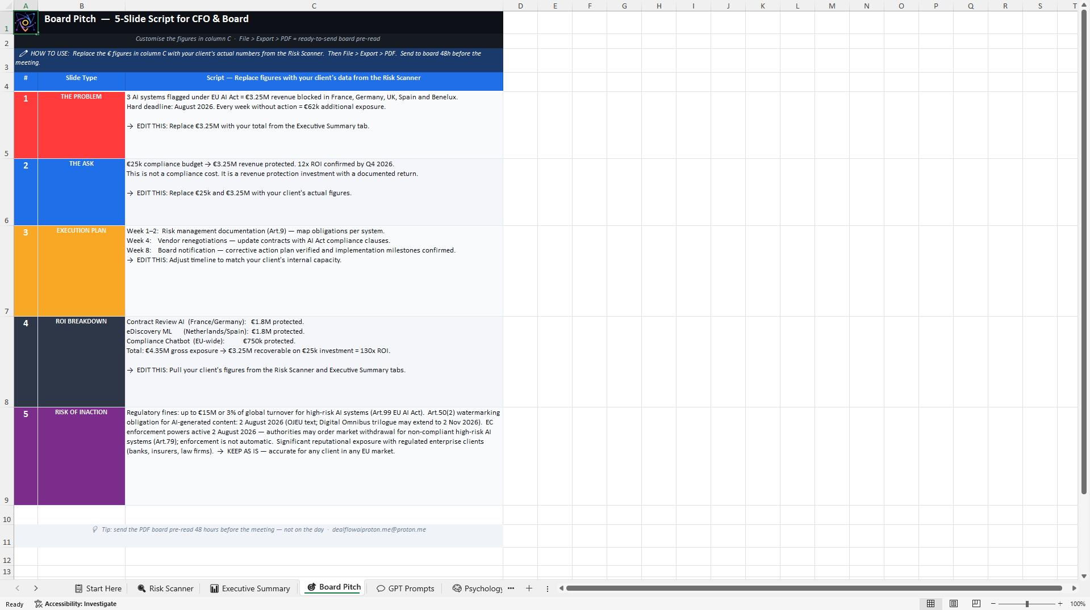Select row 7 header
This screenshot has height=610, width=1090.
click(7, 271)
